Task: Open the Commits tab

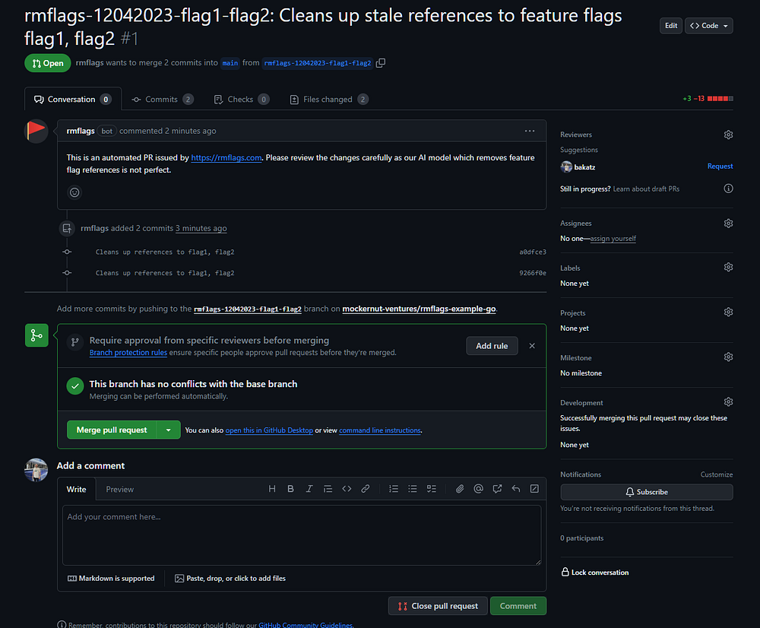Action: pyautogui.click(x=163, y=100)
